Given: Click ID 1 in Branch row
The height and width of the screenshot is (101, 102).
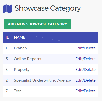Looking at the screenshot, I should [6, 48].
